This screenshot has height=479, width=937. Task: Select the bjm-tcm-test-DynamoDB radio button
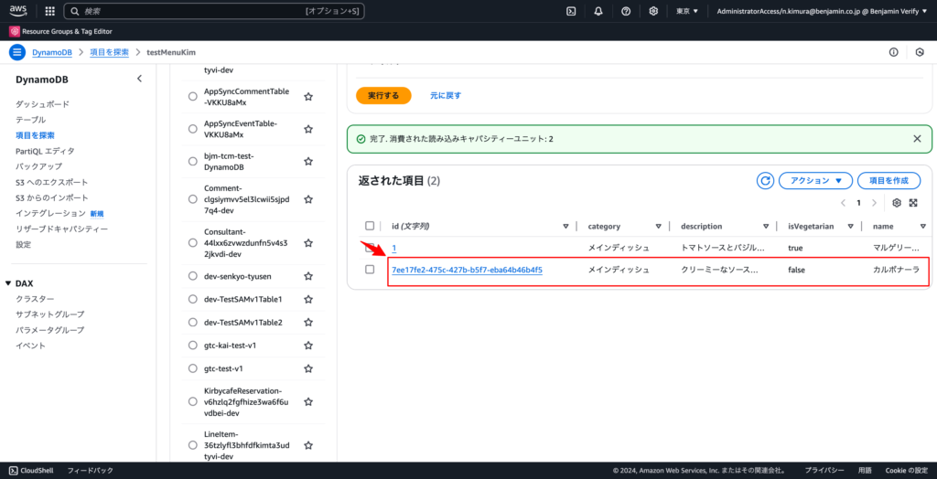(x=192, y=161)
